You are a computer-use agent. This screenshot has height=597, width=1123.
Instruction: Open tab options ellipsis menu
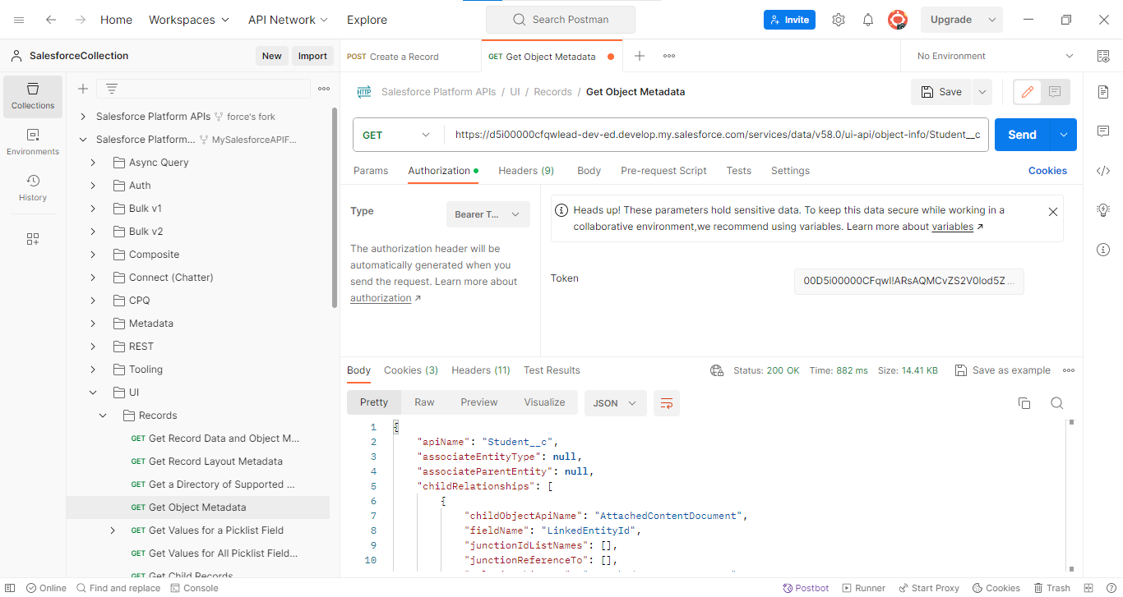(669, 56)
